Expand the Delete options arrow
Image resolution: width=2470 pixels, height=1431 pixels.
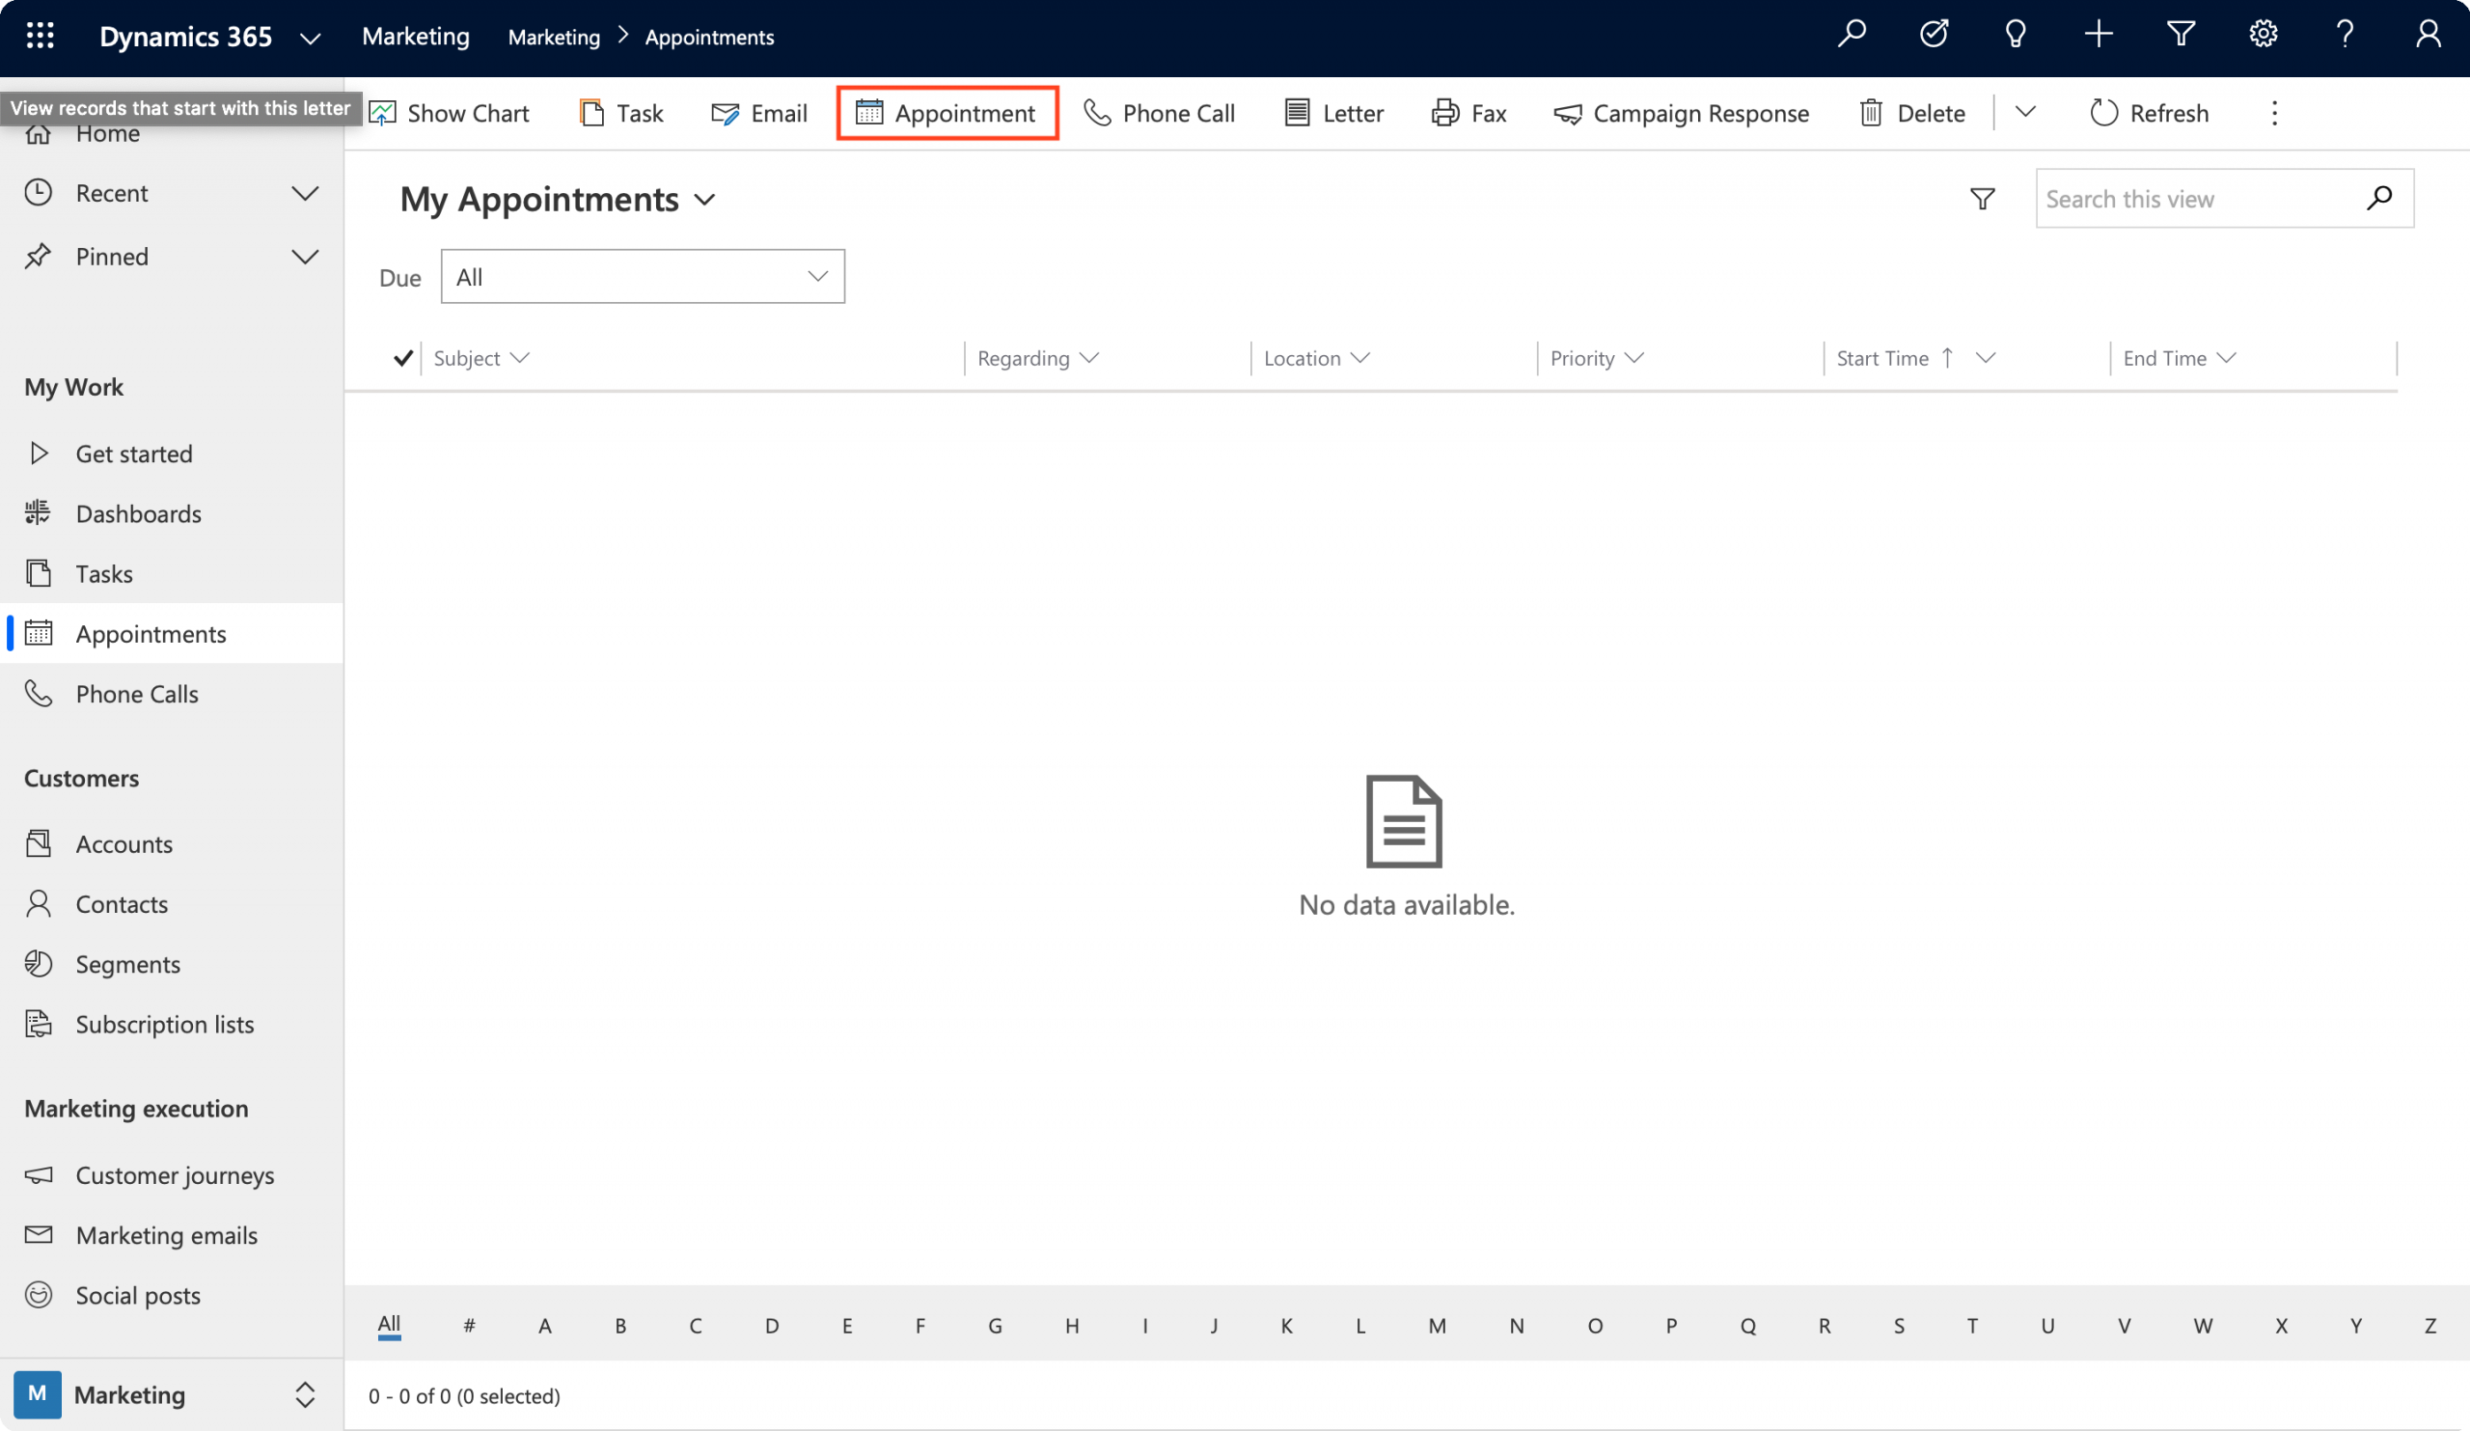(x=2026, y=113)
